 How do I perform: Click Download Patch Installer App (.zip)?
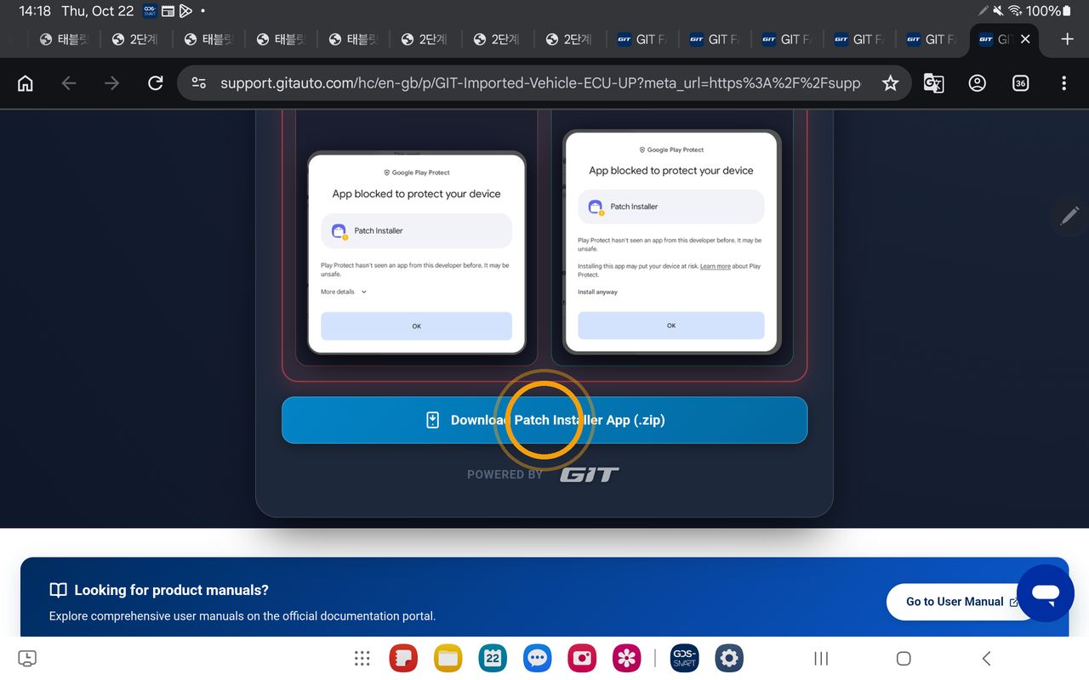pyautogui.click(x=544, y=420)
